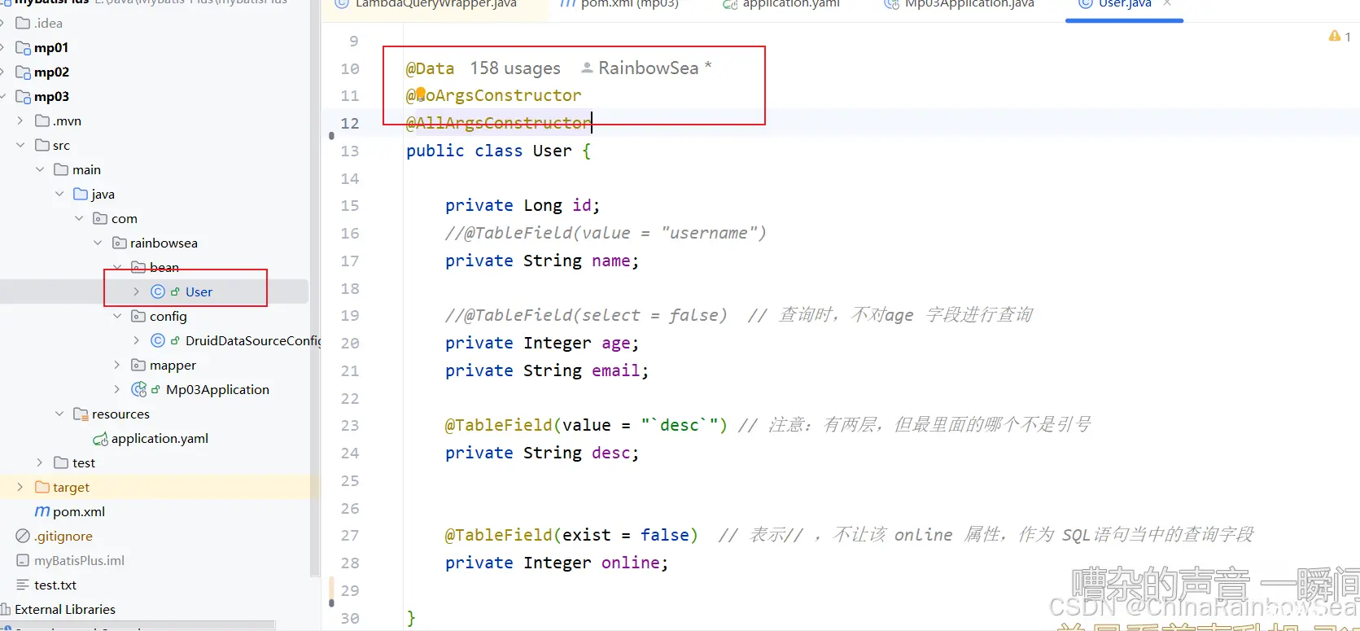Click the @Data annotation

click(x=430, y=68)
